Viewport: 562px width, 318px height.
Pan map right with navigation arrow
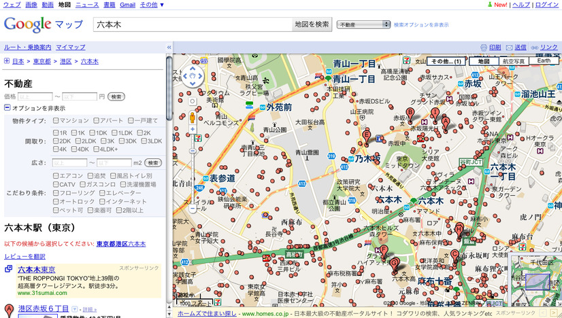coord(200,76)
